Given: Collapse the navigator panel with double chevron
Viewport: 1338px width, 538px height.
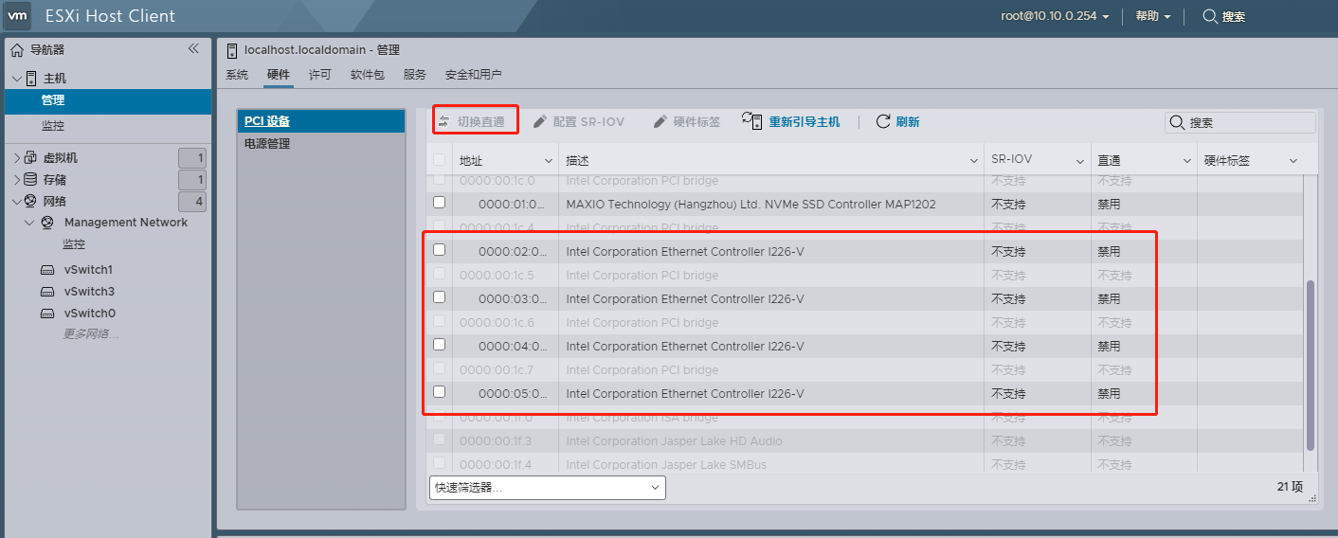Looking at the screenshot, I should (193, 48).
